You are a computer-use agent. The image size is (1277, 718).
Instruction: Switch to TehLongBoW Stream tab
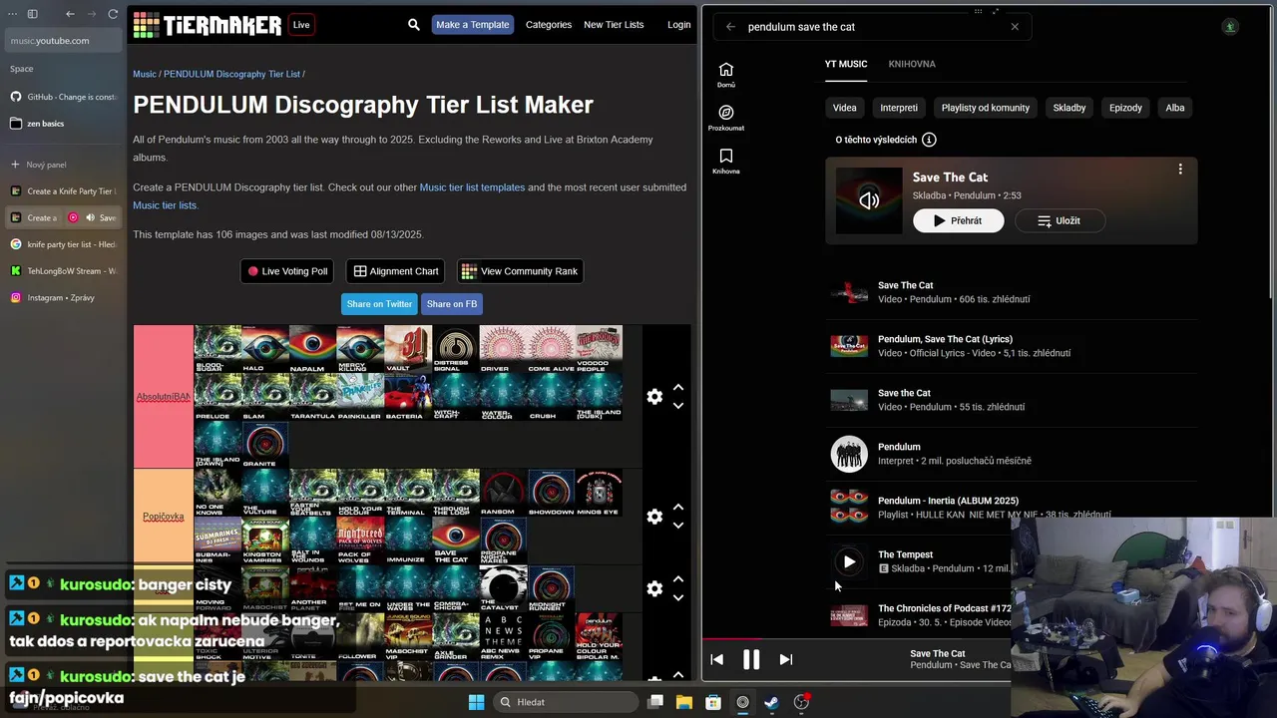pyautogui.click(x=63, y=271)
